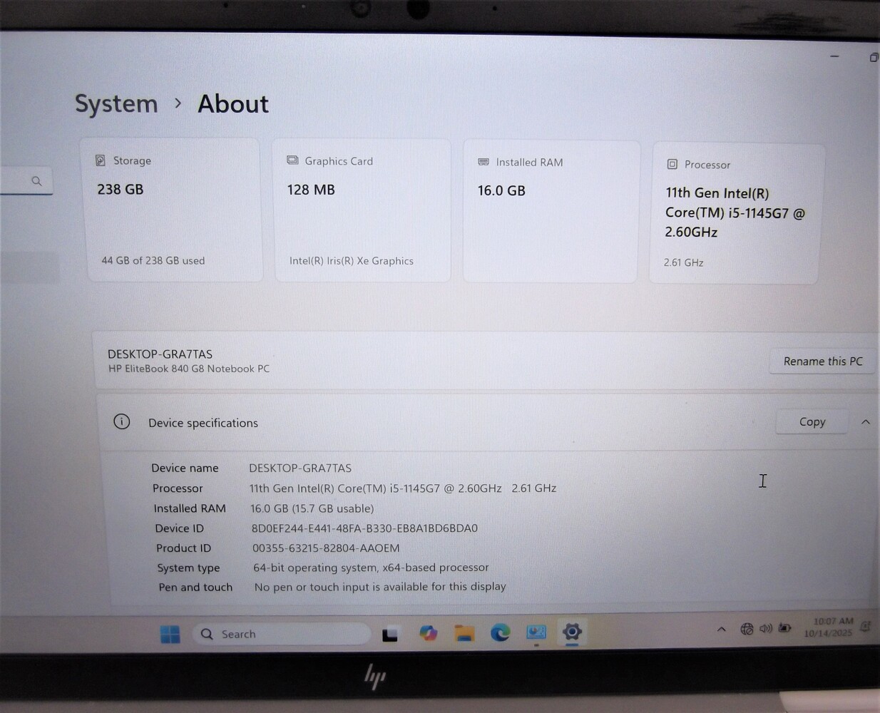
Task: Select the Graphics Card info card
Action: pyautogui.click(x=362, y=210)
